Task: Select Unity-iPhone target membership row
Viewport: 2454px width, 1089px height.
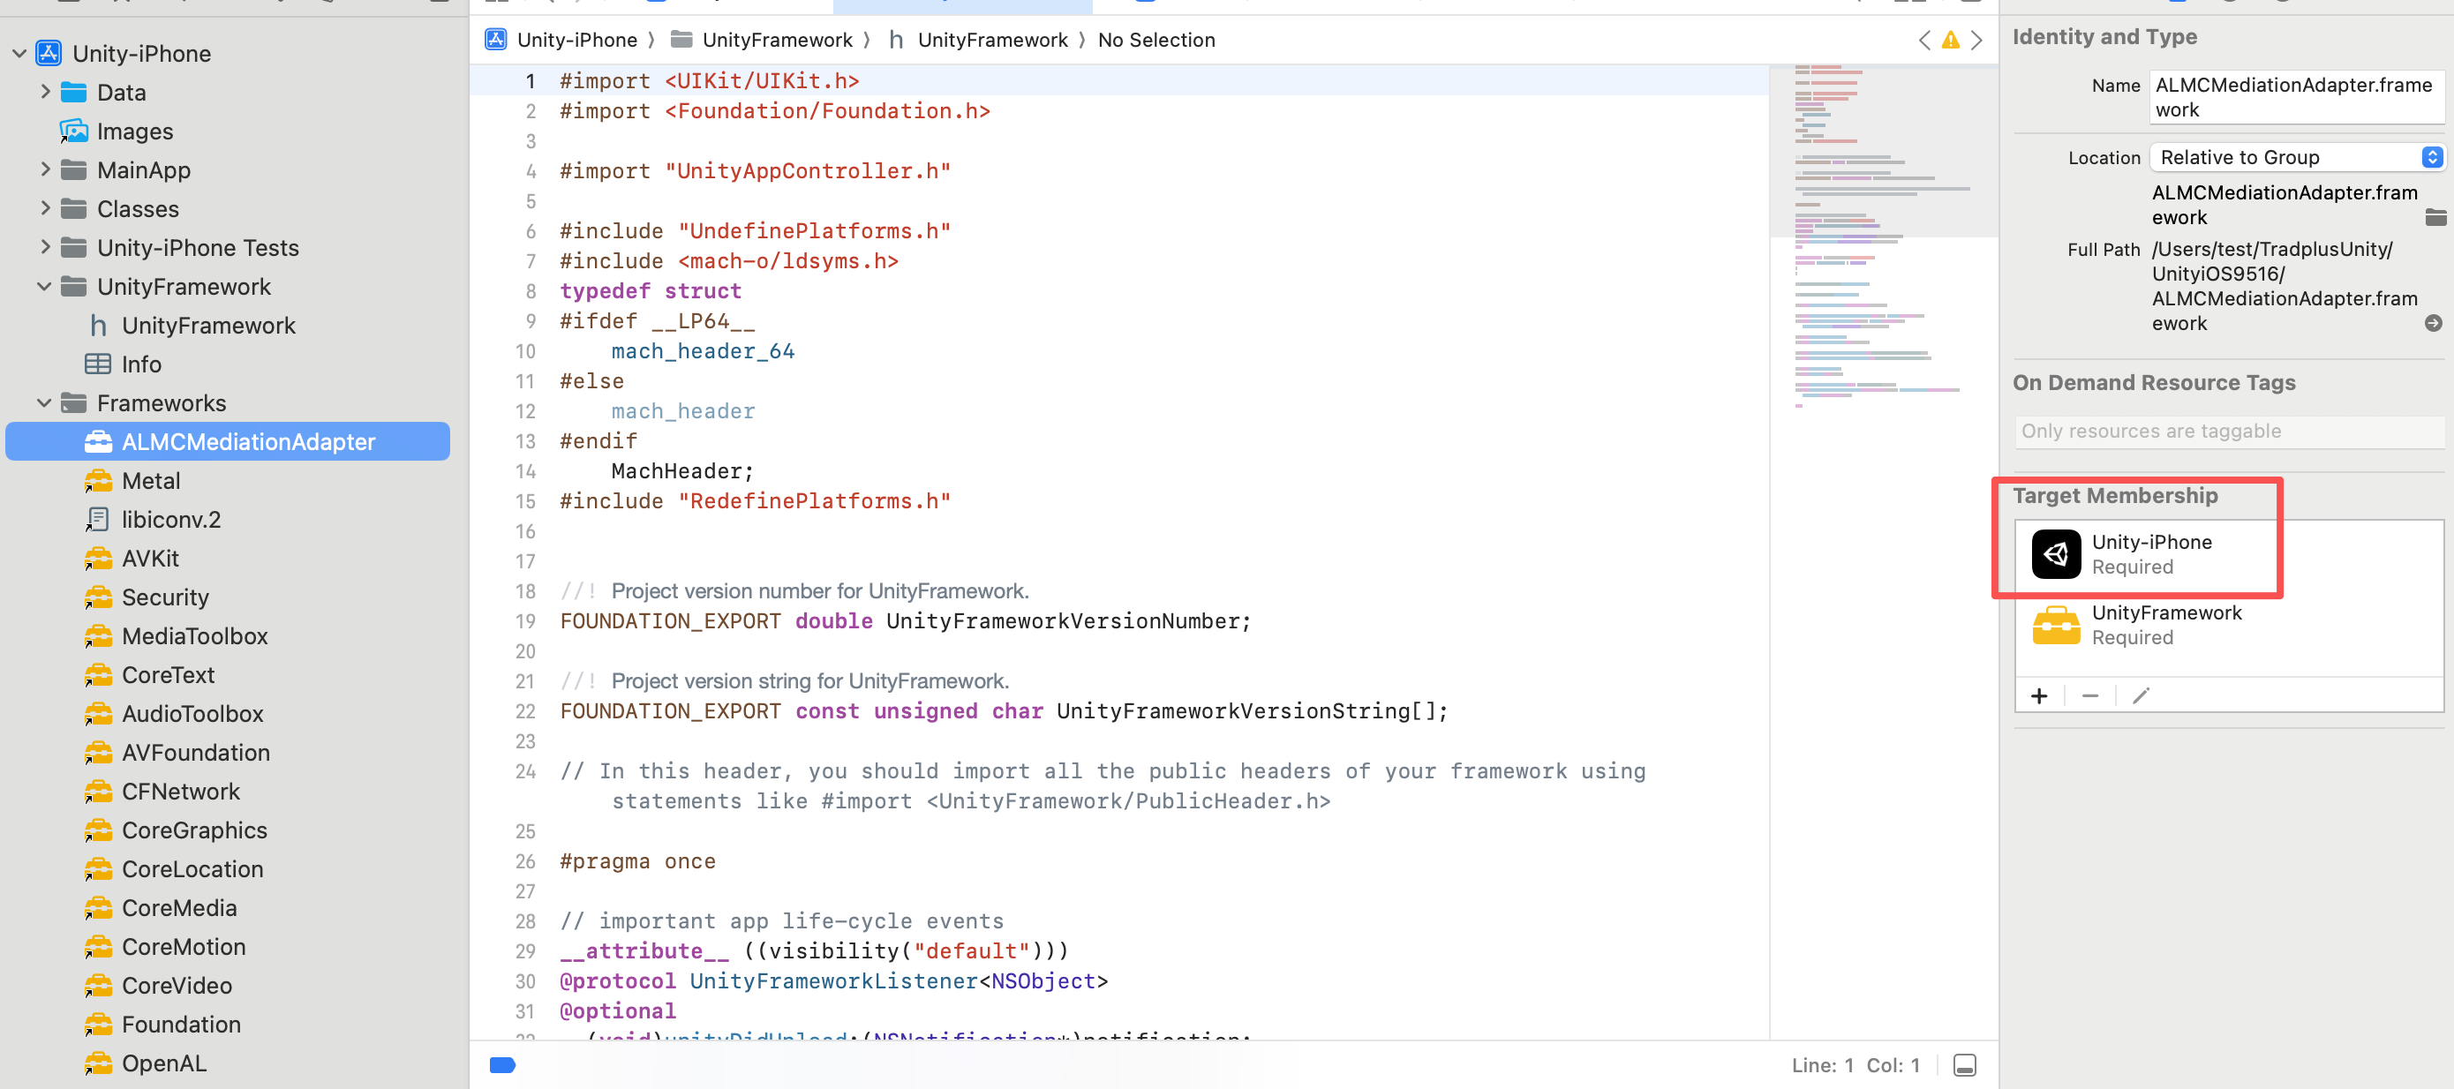Action: click(x=2229, y=553)
